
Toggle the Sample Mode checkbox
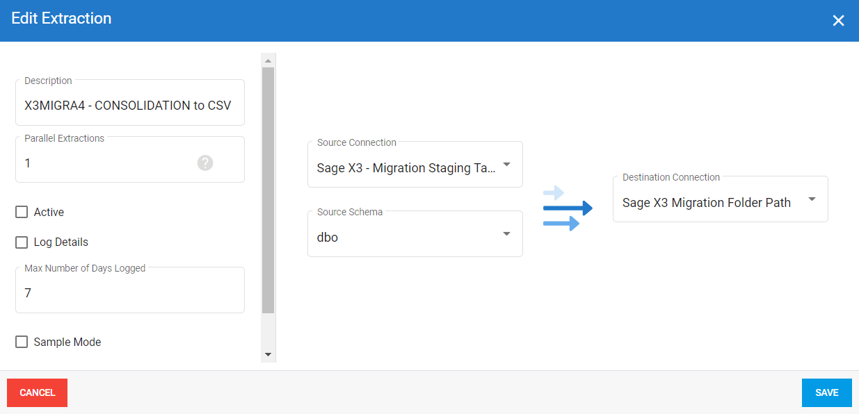(22, 342)
